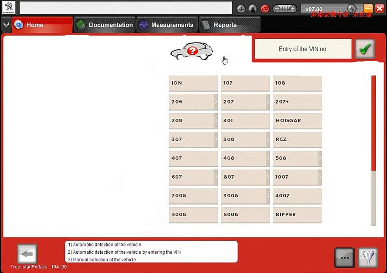
Task: Expand the 307 model chevron
Action: (x=216, y=139)
